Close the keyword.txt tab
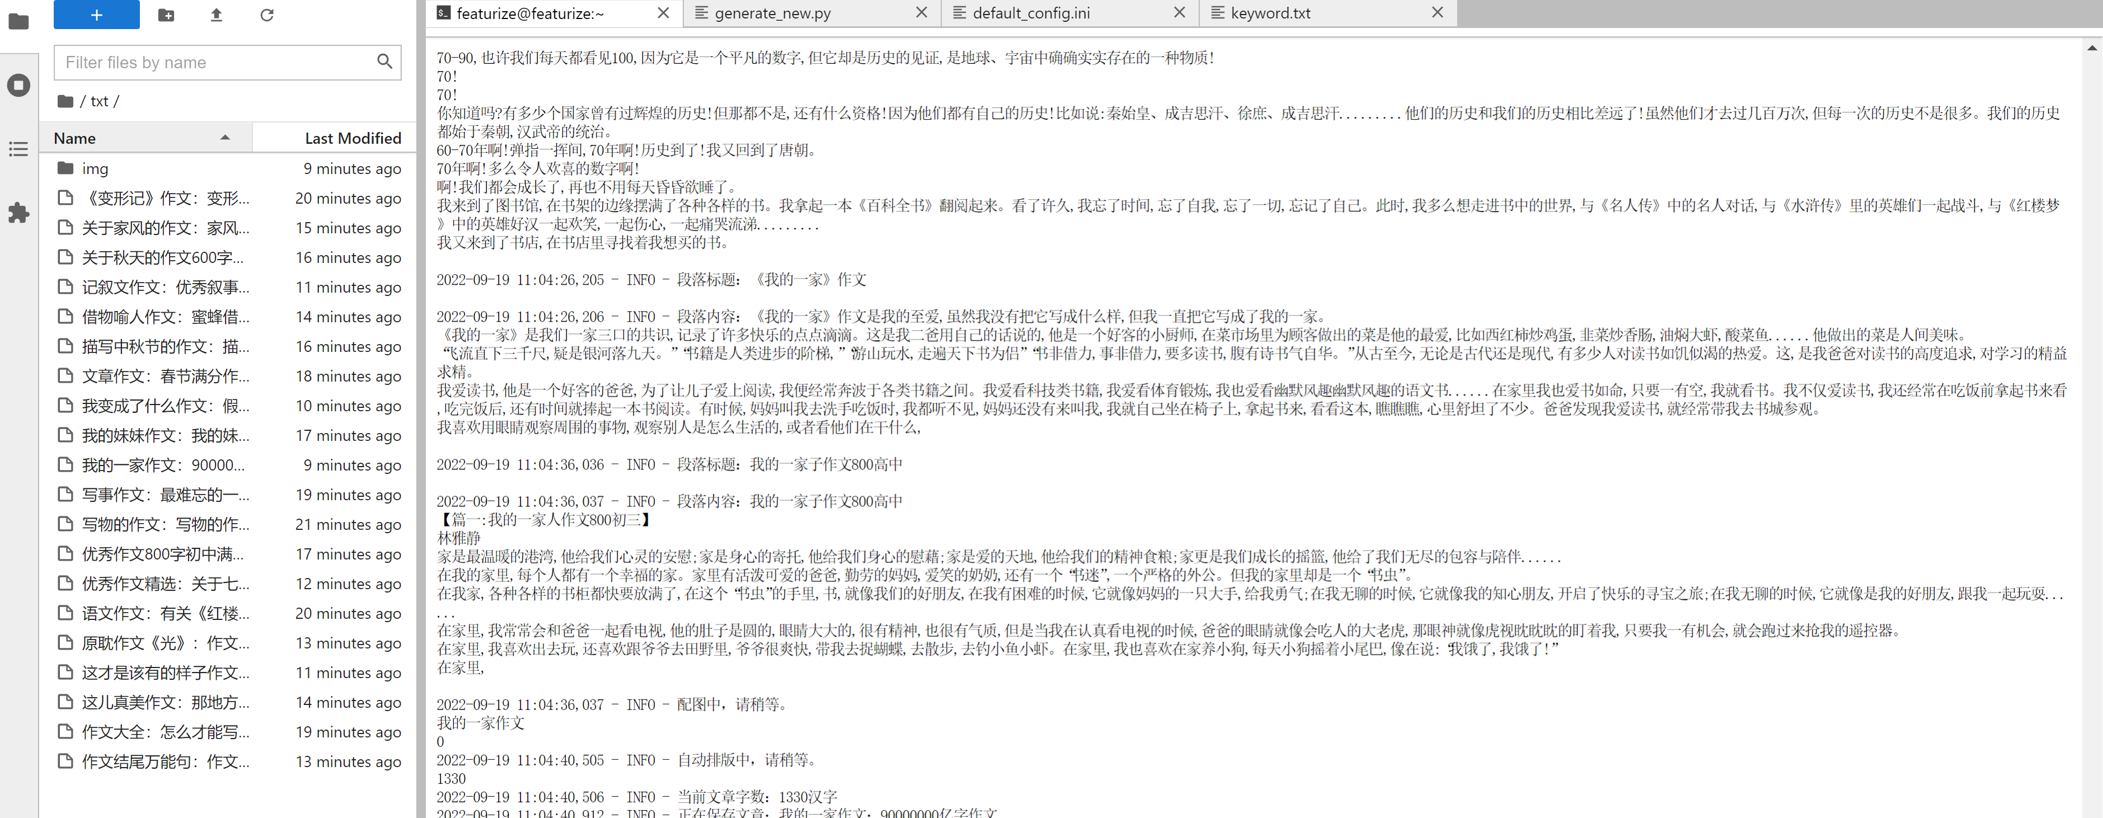This screenshot has width=2103, height=818. pyautogui.click(x=1438, y=12)
